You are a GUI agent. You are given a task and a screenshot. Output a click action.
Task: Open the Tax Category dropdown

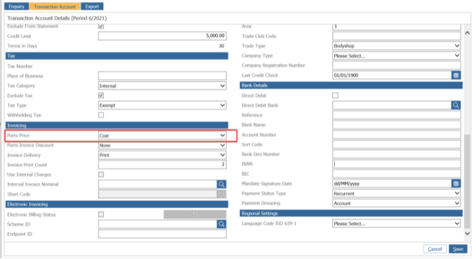(x=162, y=86)
